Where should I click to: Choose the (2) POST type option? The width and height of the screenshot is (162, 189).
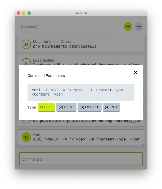point(66,107)
